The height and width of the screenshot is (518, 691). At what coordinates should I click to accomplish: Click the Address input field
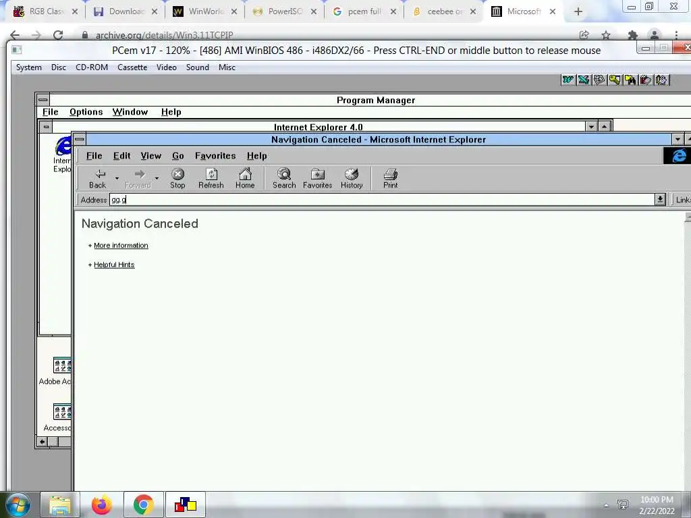(x=382, y=200)
